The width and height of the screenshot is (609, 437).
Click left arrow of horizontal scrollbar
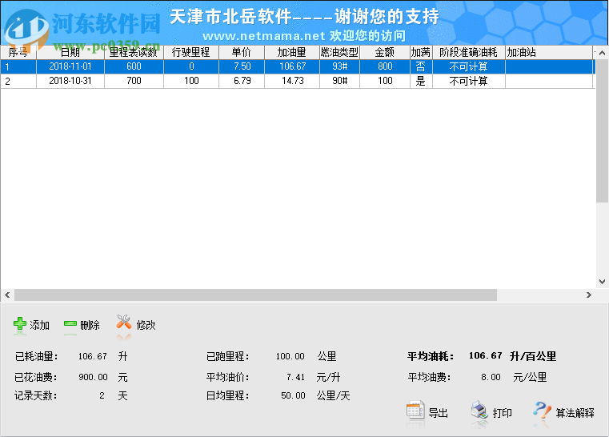[x=7, y=295]
